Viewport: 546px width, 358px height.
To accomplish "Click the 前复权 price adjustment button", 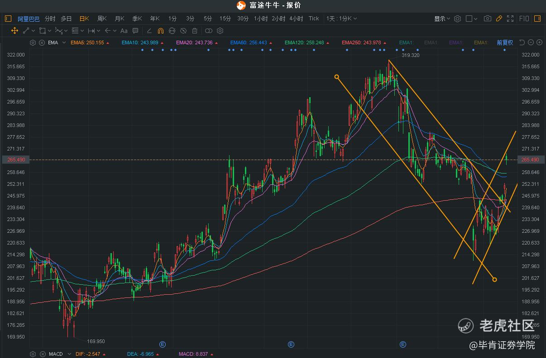I will tap(505, 42).
